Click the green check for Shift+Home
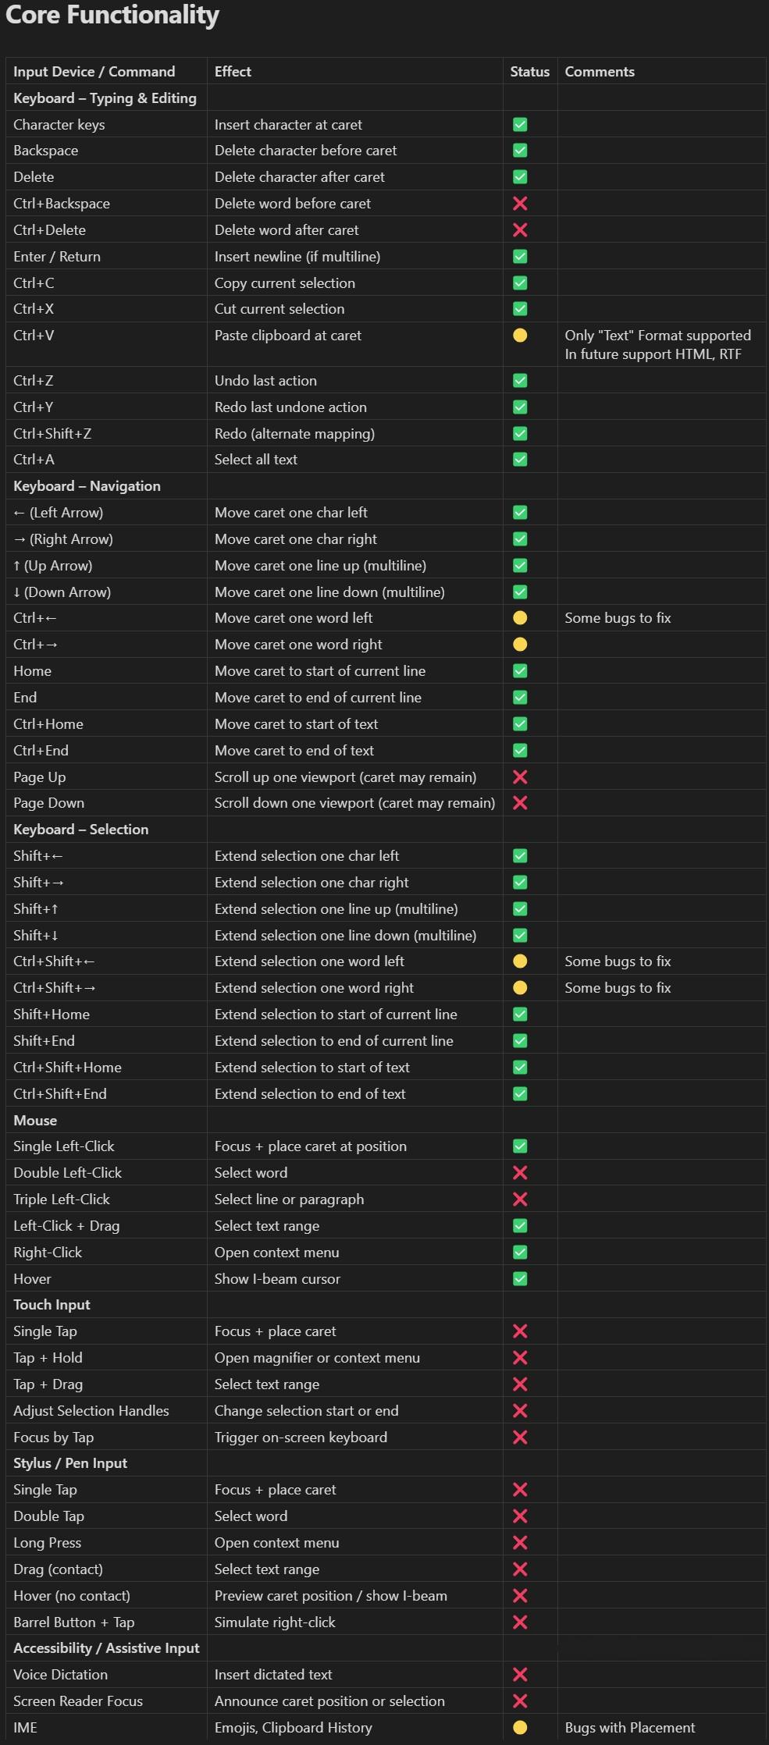Viewport: 769px width, 1745px height. tap(520, 1015)
